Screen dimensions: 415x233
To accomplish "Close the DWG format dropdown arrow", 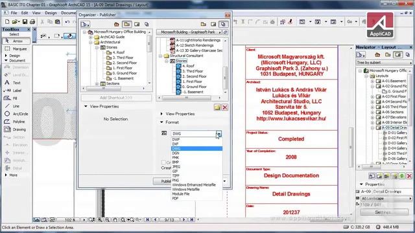I will pyautogui.click(x=219, y=134).
